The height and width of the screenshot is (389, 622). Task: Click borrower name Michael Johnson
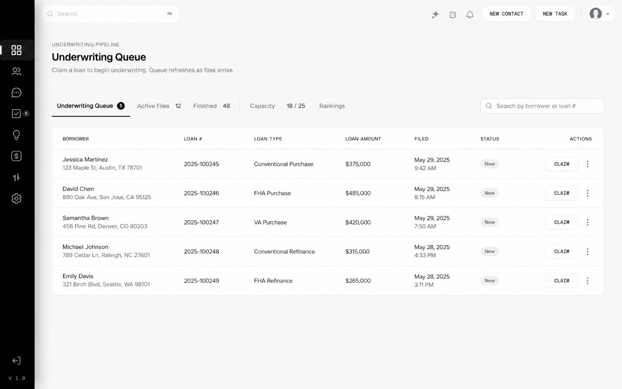[85, 247]
